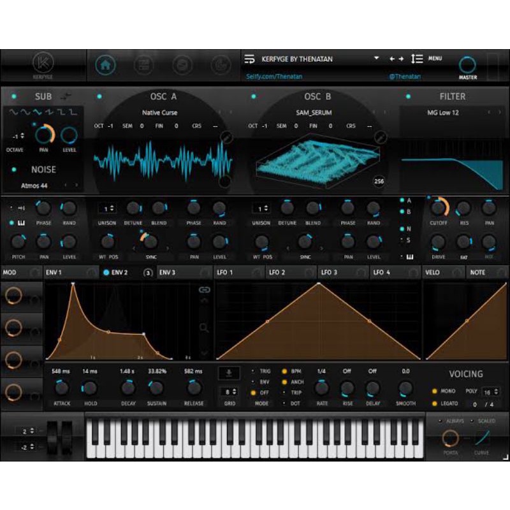Adjust SUB level knob
This screenshot has height=510, width=510.
69,135
